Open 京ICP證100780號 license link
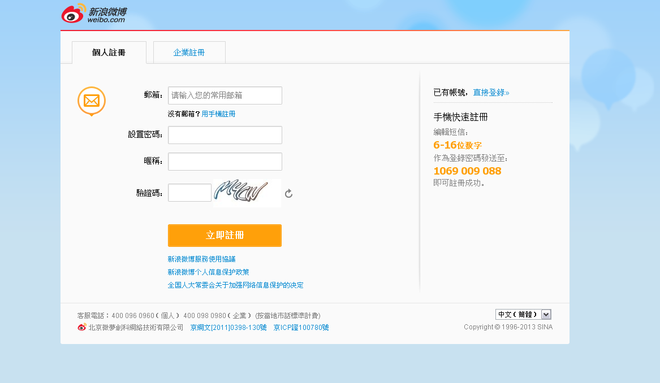The height and width of the screenshot is (383, 660). [x=301, y=328]
